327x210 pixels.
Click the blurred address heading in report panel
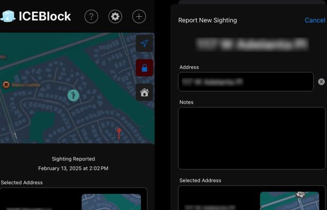(252, 45)
